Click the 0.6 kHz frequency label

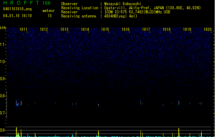click(3, 130)
